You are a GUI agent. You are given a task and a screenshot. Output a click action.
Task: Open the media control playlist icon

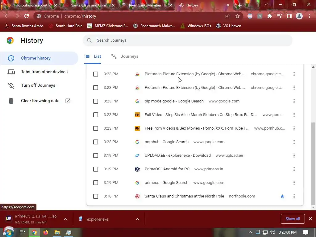pyautogui.click(x=279, y=16)
